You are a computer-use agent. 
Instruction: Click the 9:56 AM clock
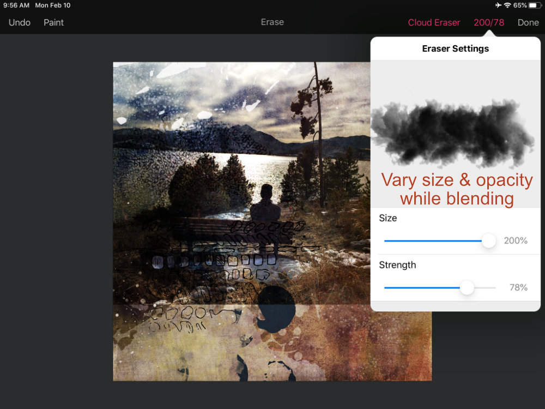coord(16,5)
